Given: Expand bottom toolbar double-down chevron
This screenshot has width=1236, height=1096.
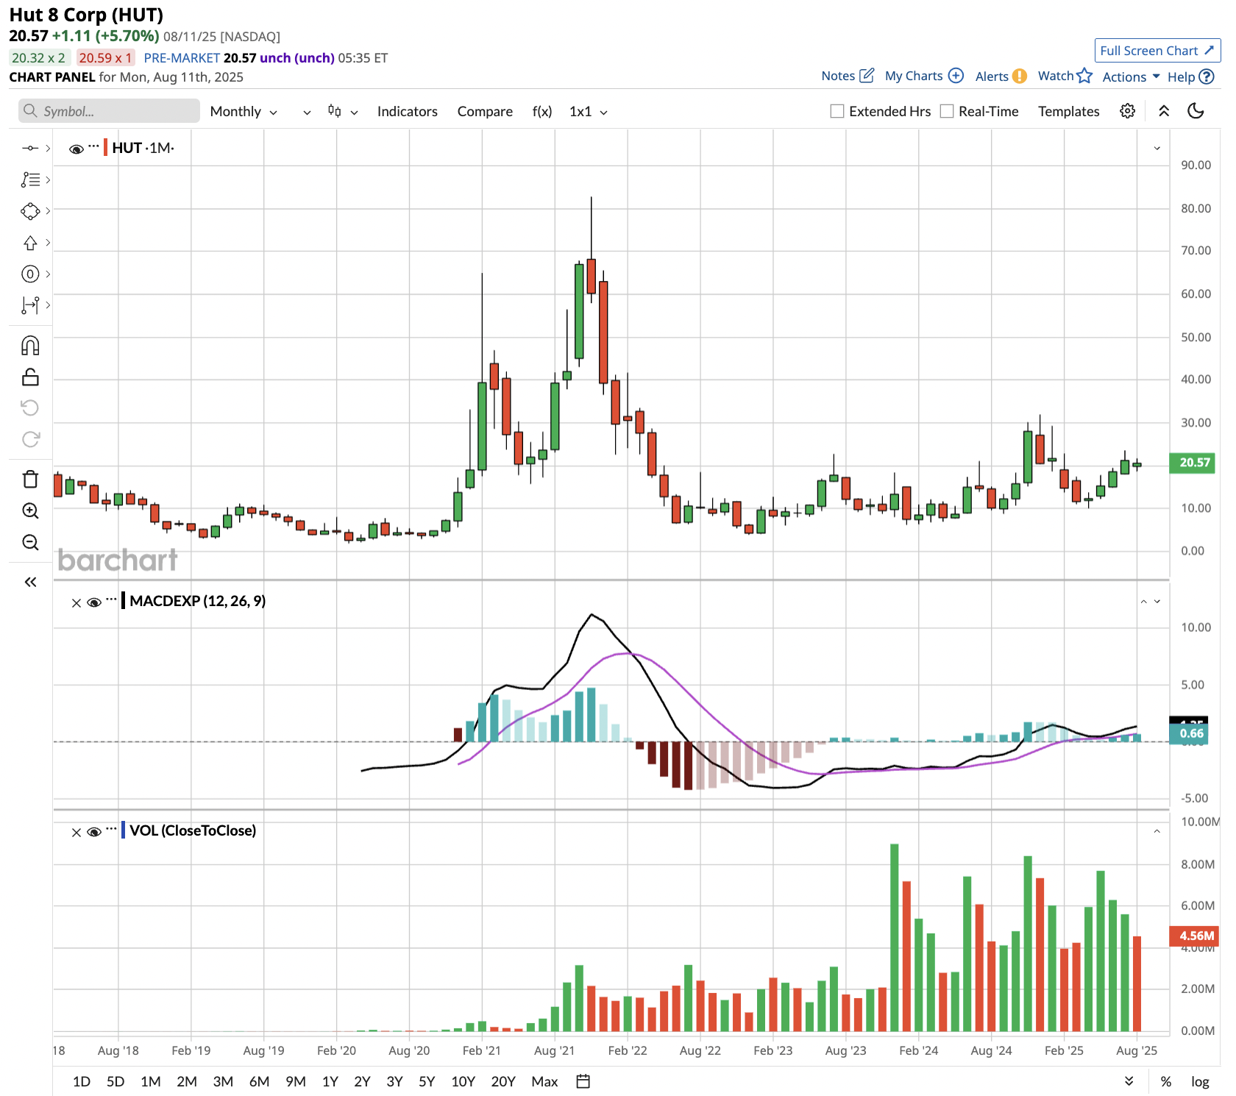Looking at the screenshot, I should click(x=1129, y=1081).
